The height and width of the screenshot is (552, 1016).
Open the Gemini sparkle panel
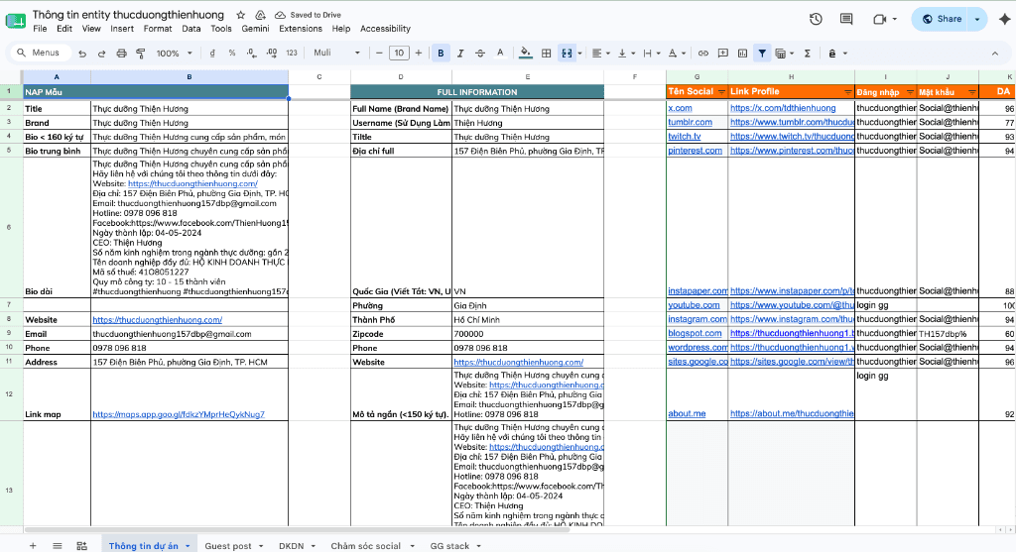[1004, 20]
